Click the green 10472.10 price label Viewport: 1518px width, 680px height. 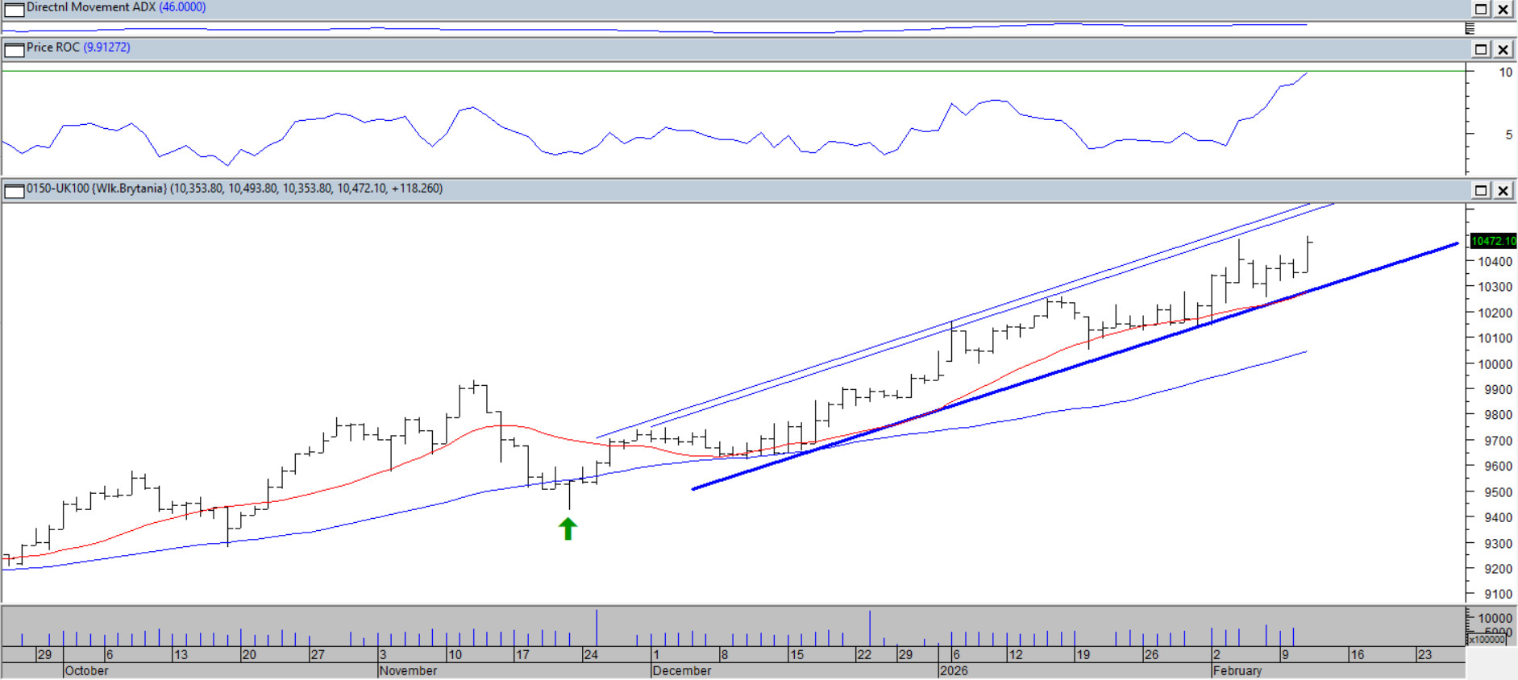[1492, 241]
